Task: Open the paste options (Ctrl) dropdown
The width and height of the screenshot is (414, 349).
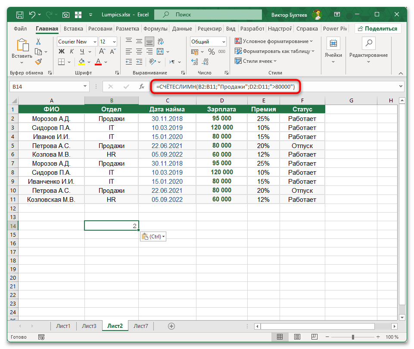Action: (153, 237)
